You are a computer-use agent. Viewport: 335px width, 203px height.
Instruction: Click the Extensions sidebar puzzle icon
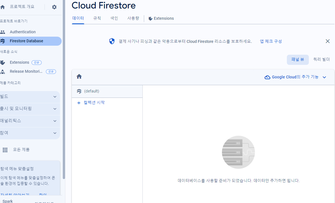click(3, 63)
